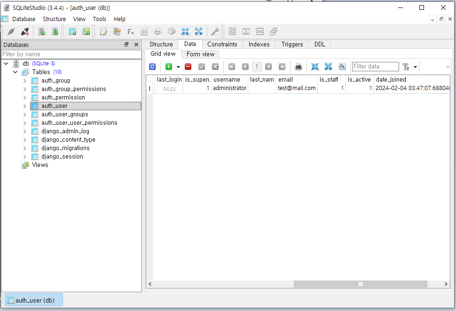Open the configuration wrench icon

click(x=215, y=31)
